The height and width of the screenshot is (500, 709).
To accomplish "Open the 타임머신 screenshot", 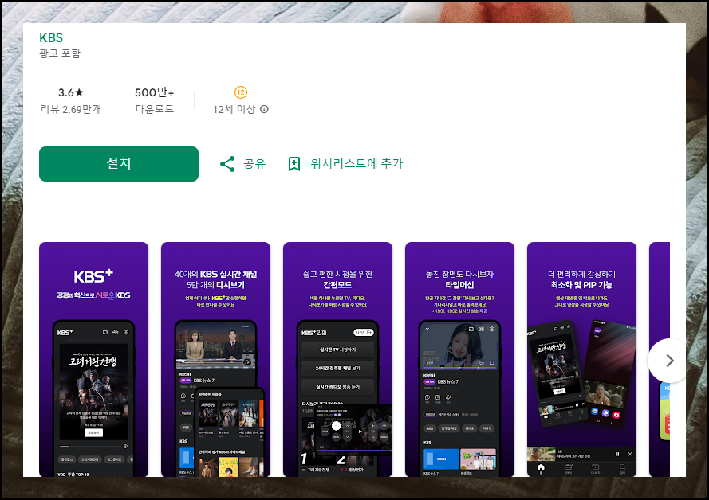I will pyautogui.click(x=460, y=359).
